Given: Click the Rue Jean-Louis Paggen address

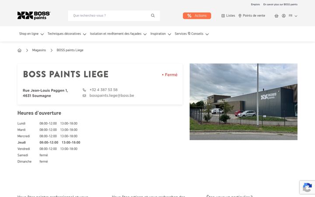Looking at the screenshot, I should [45, 93].
